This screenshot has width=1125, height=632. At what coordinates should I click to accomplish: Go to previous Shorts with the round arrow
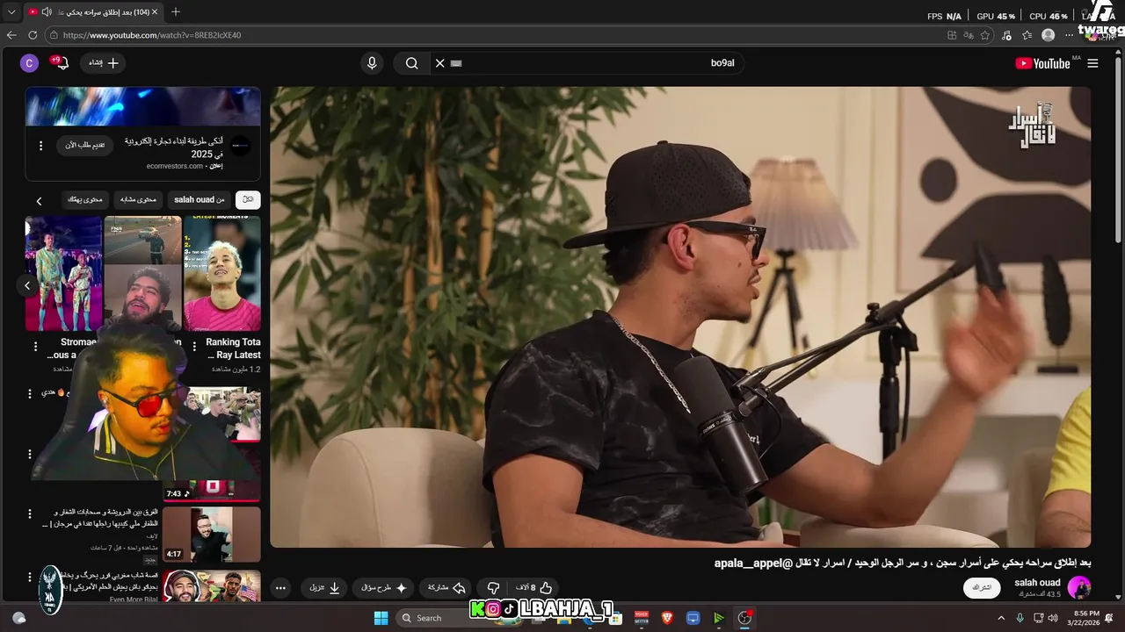point(27,285)
